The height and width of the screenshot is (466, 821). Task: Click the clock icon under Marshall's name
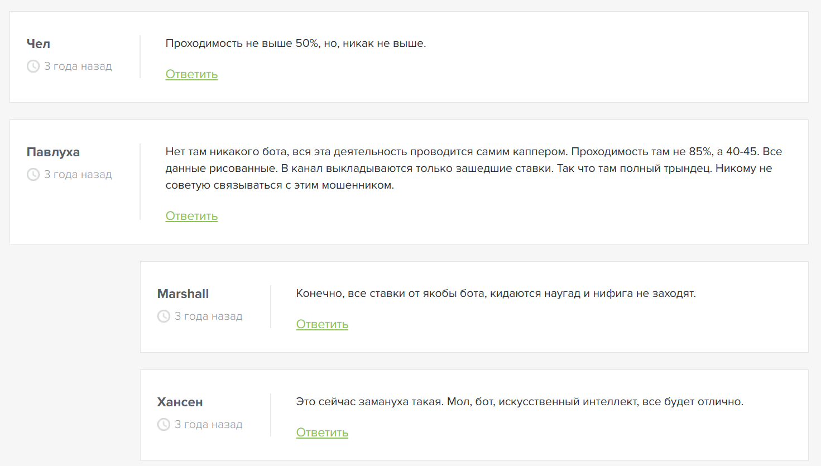coord(164,316)
